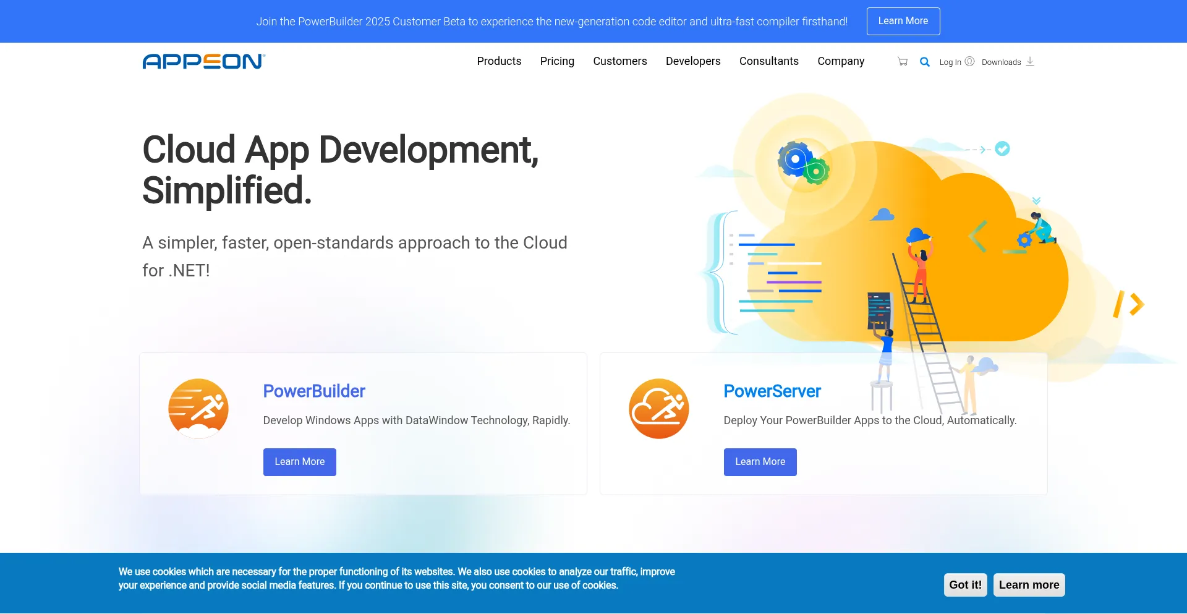Click the 'A simpler, faster, open-standards approach' subtitle
Image resolution: width=1187 pixels, height=614 pixels.
[x=355, y=257]
